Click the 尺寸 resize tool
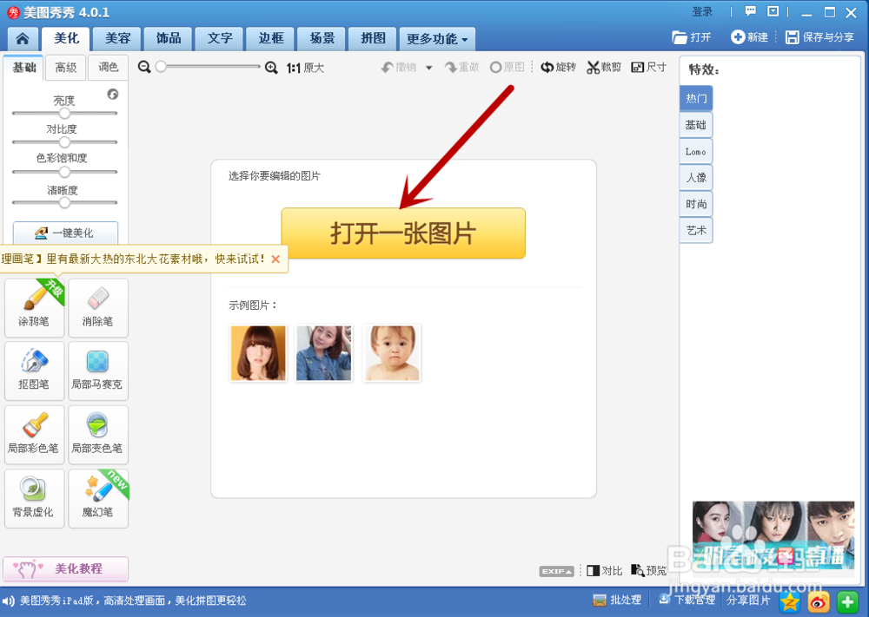Screen dimensions: 869x617 [x=649, y=67]
